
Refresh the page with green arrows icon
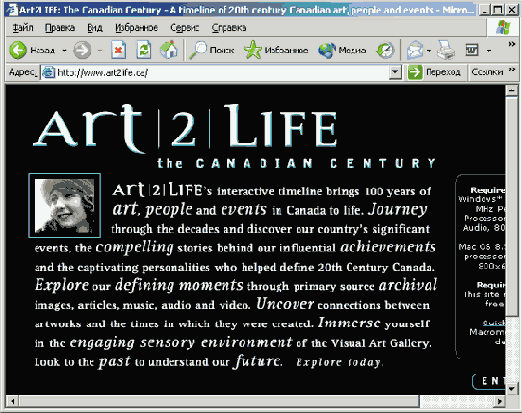tap(144, 50)
